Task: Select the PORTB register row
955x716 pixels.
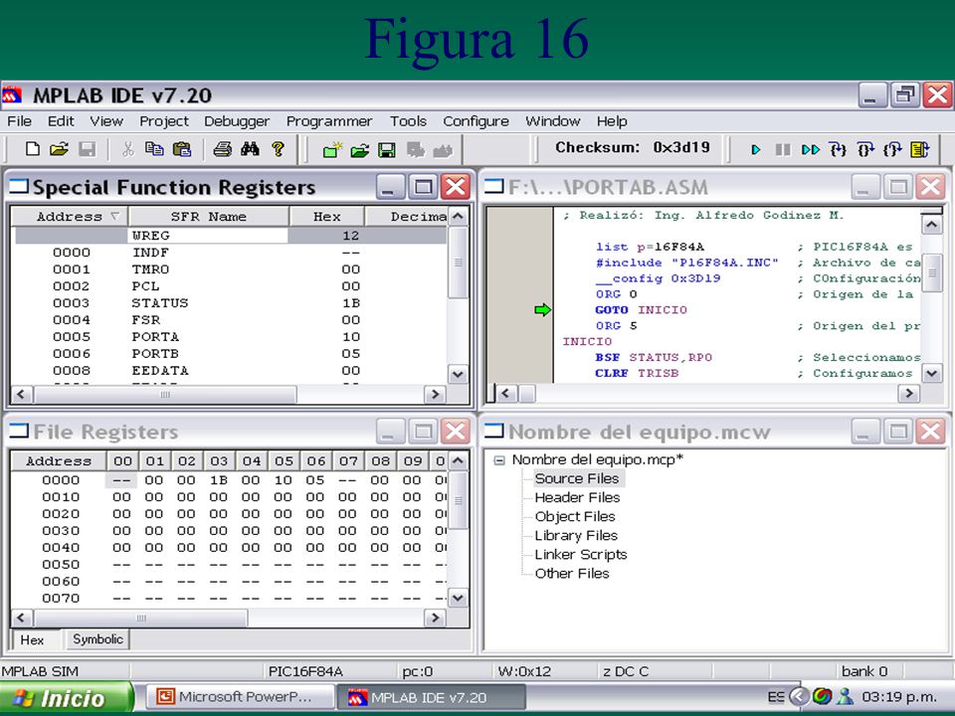Action: coord(230,353)
